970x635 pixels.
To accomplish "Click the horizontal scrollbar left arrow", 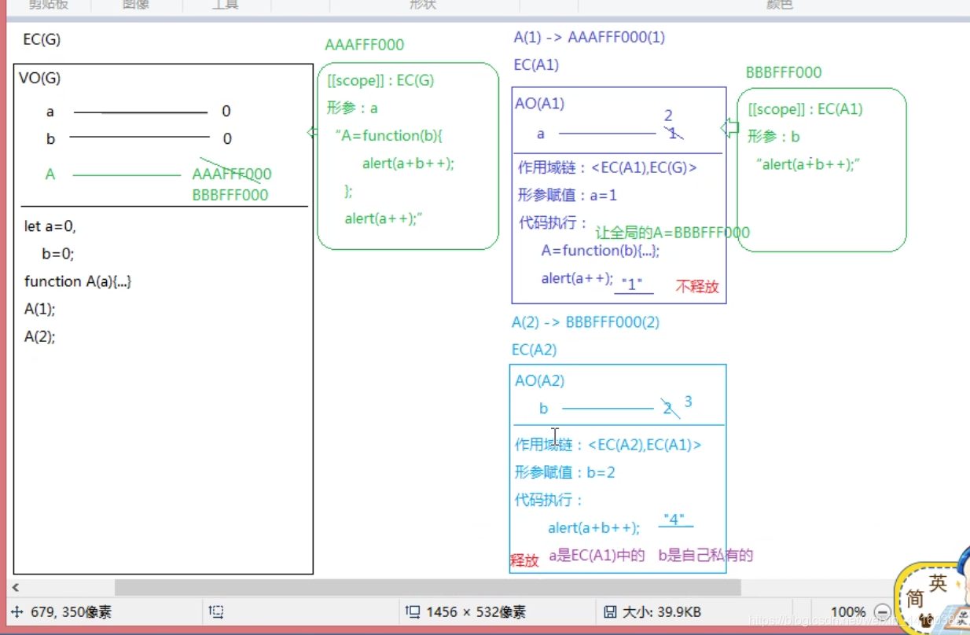I will [x=16, y=587].
